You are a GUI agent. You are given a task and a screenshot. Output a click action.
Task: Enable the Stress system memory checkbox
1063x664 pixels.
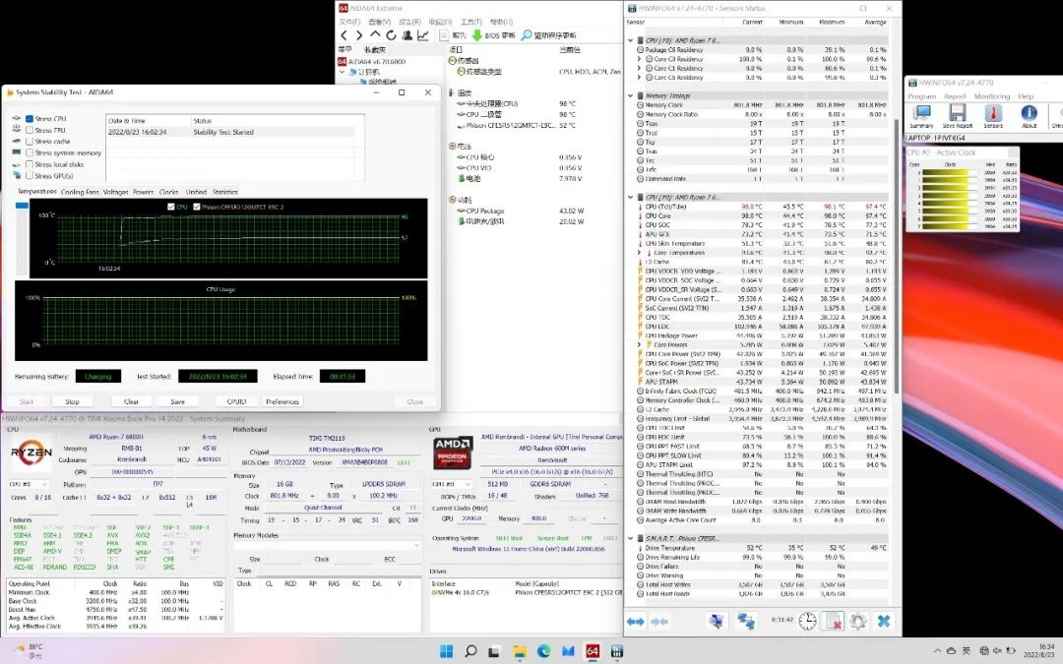click(31, 152)
